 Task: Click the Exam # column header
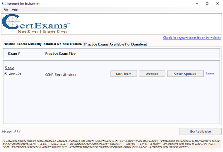pyautogui.click(x=14, y=53)
